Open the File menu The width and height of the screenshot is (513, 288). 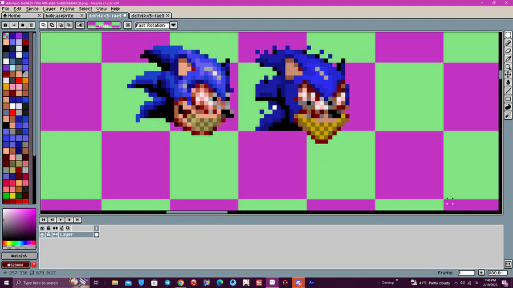[6, 9]
